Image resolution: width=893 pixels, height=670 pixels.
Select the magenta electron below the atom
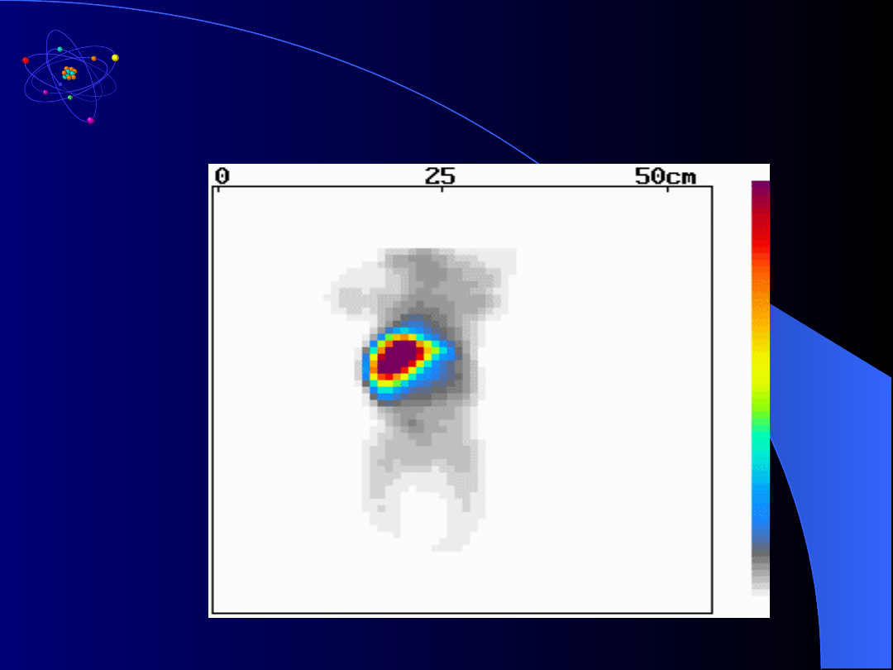90,121
